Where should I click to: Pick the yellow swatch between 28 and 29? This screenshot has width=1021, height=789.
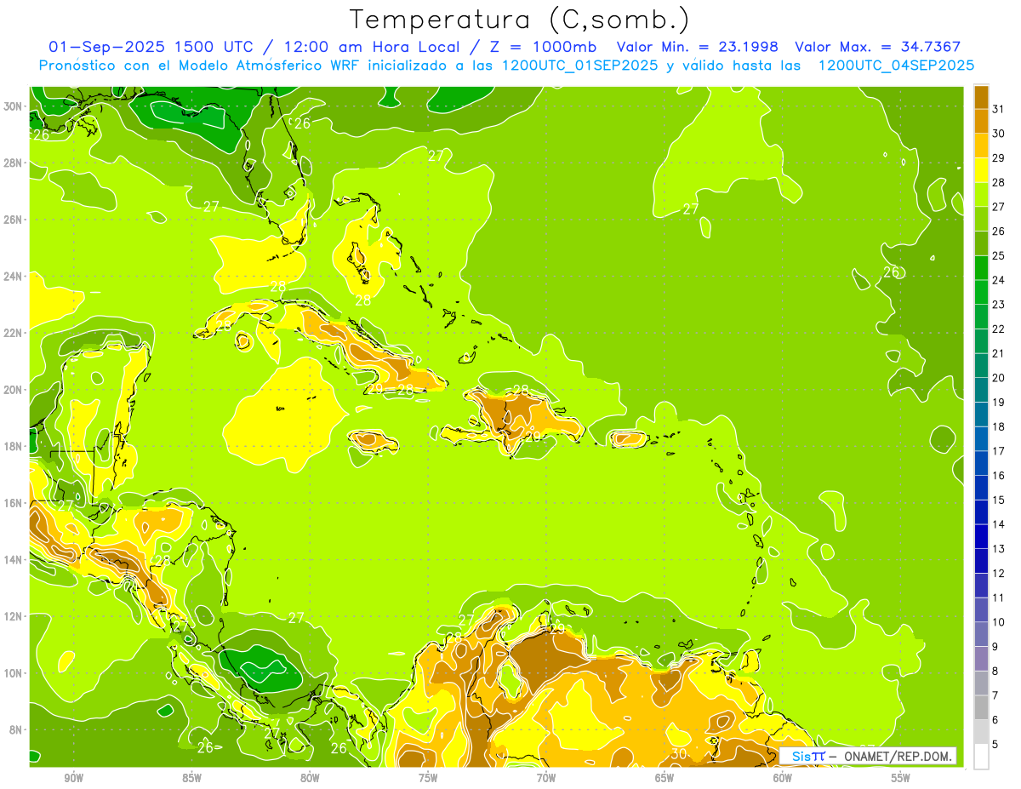click(x=981, y=170)
